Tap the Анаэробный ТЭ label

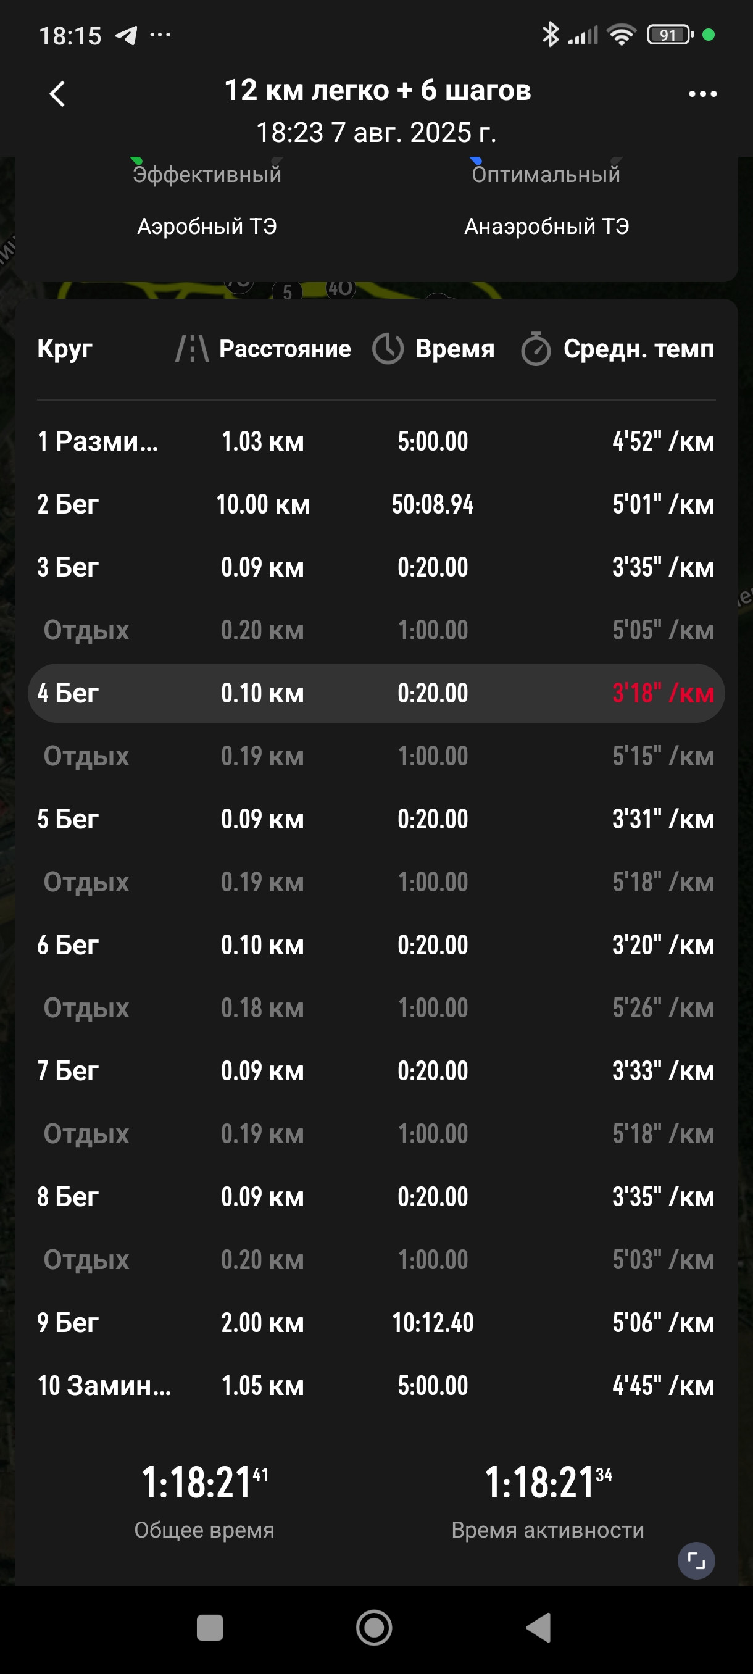[546, 226]
